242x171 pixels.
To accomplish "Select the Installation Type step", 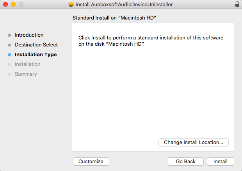I will [x=36, y=55].
